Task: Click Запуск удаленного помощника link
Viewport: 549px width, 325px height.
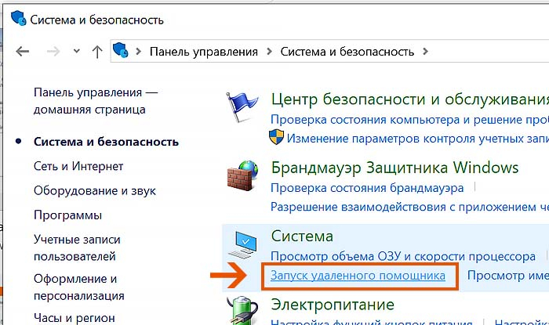Action: [x=358, y=276]
